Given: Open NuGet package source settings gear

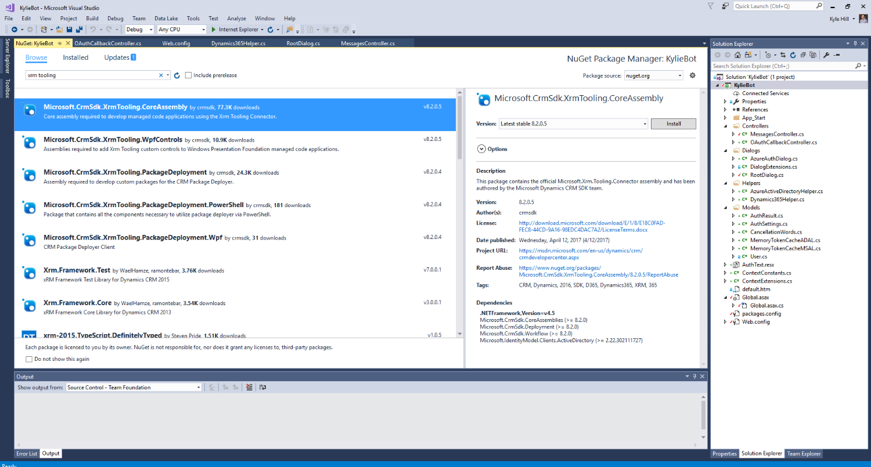Looking at the screenshot, I should 692,75.
